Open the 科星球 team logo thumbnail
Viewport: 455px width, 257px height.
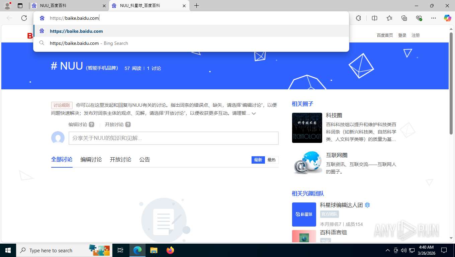[304, 215]
